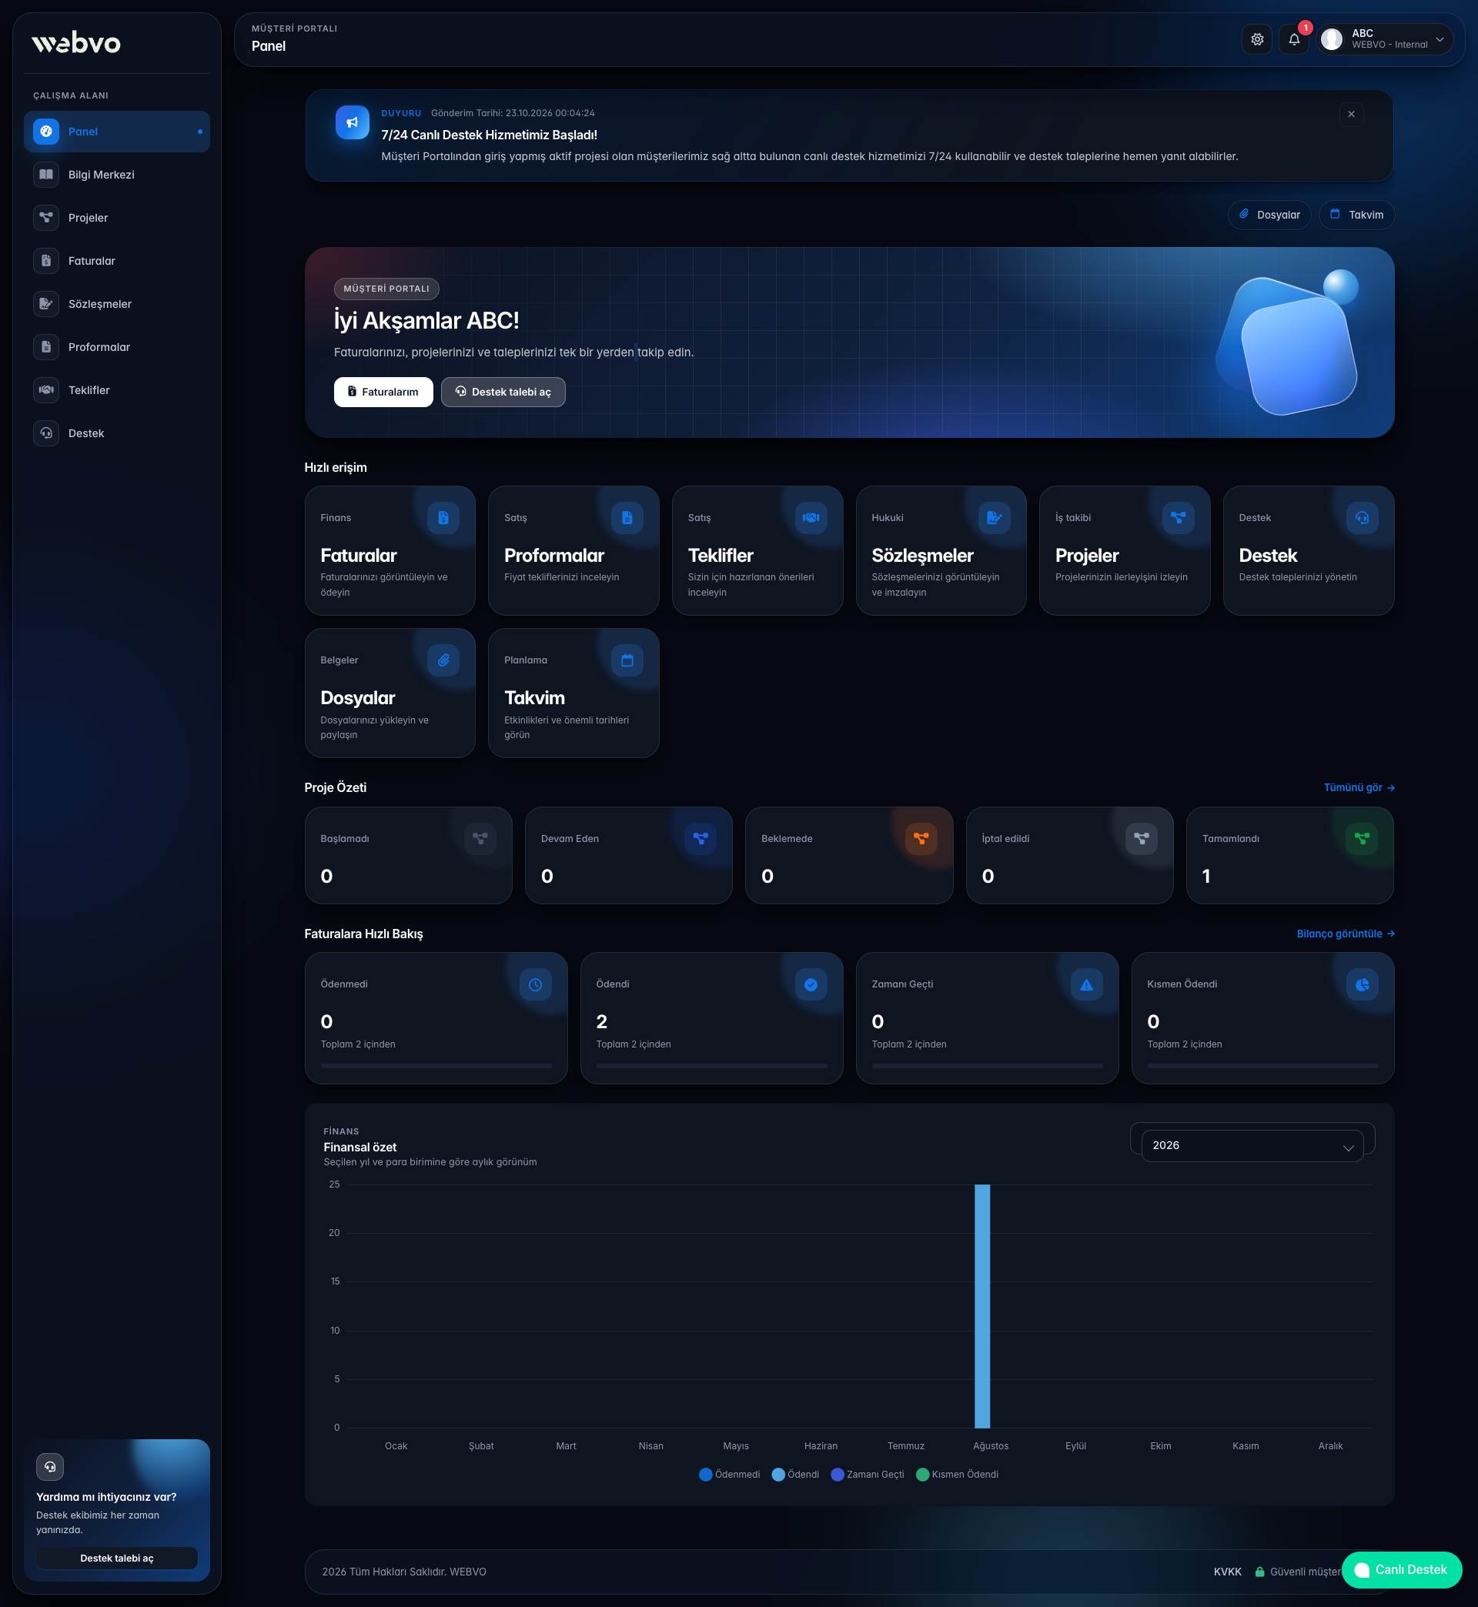Click the webvo logo
Image resolution: width=1478 pixels, height=1607 pixels.
[76, 42]
